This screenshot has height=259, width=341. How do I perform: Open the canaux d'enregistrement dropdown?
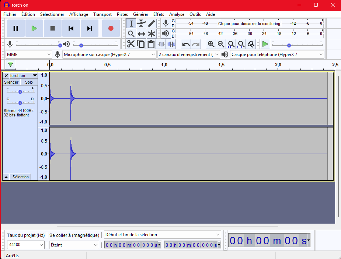point(188,54)
